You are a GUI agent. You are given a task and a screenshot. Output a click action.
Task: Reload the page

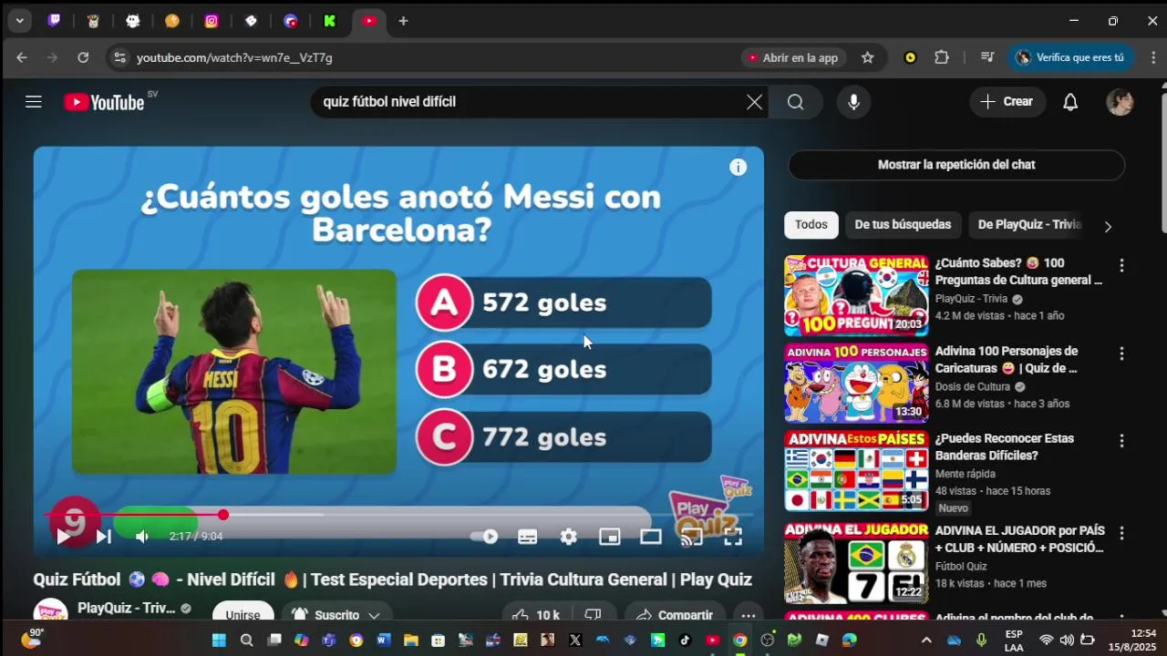[x=83, y=57]
